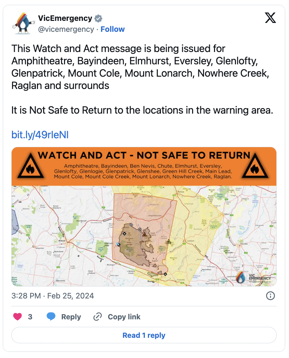This screenshot has height=358, width=289.
Task: Open the bit.ly/49rIeNI link
Action: click(x=40, y=135)
